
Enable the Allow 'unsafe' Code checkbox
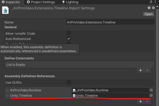click(69, 33)
